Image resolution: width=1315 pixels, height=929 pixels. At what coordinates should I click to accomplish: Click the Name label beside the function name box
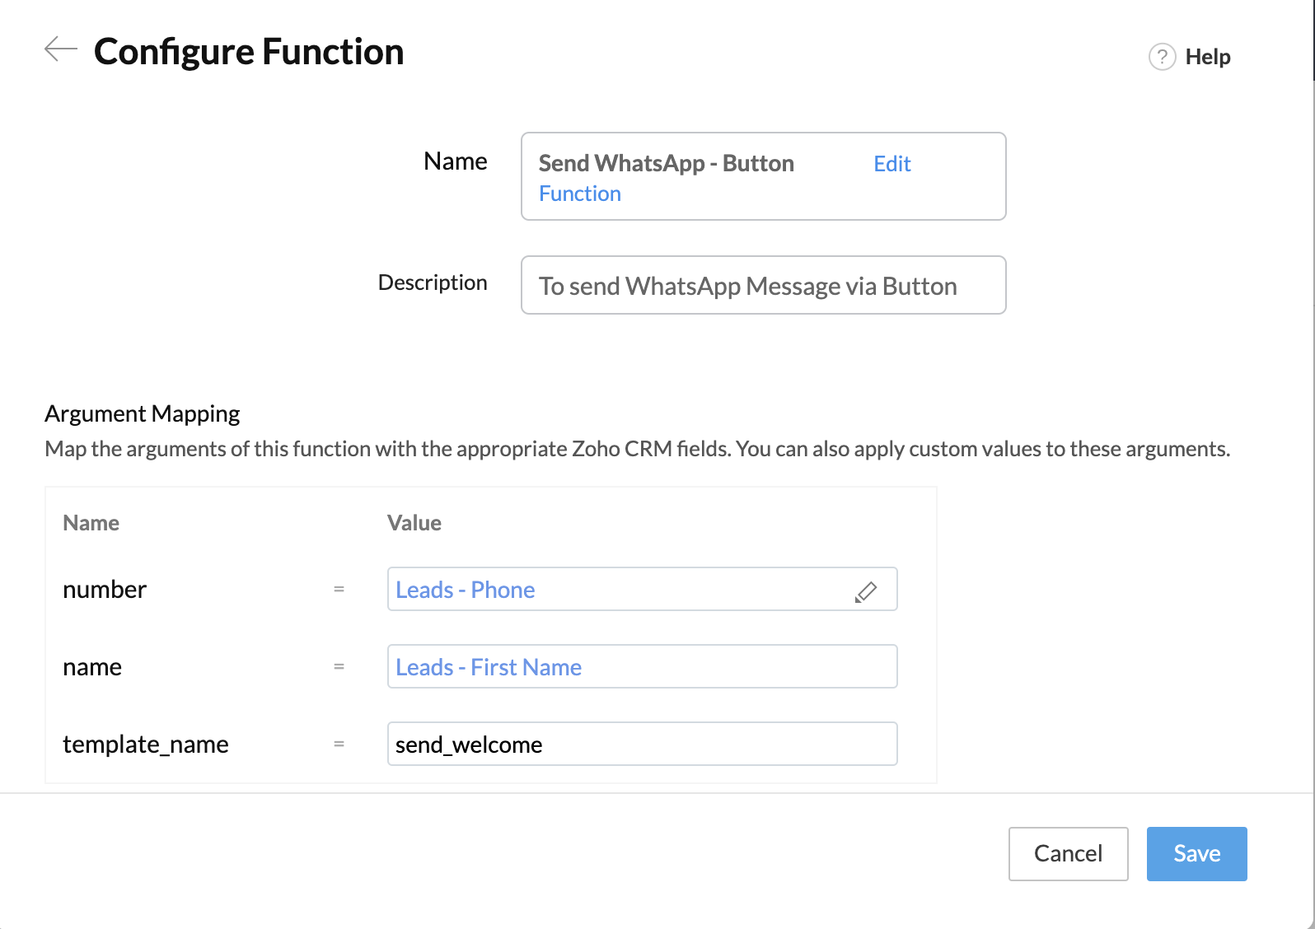tap(456, 161)
